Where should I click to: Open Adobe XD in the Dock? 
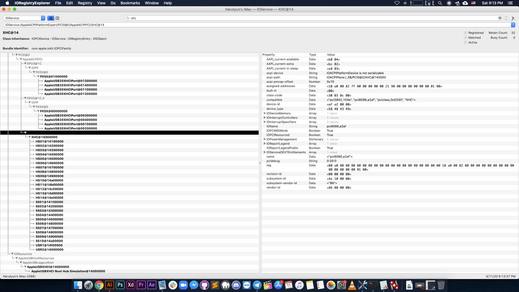pos(131,285)
